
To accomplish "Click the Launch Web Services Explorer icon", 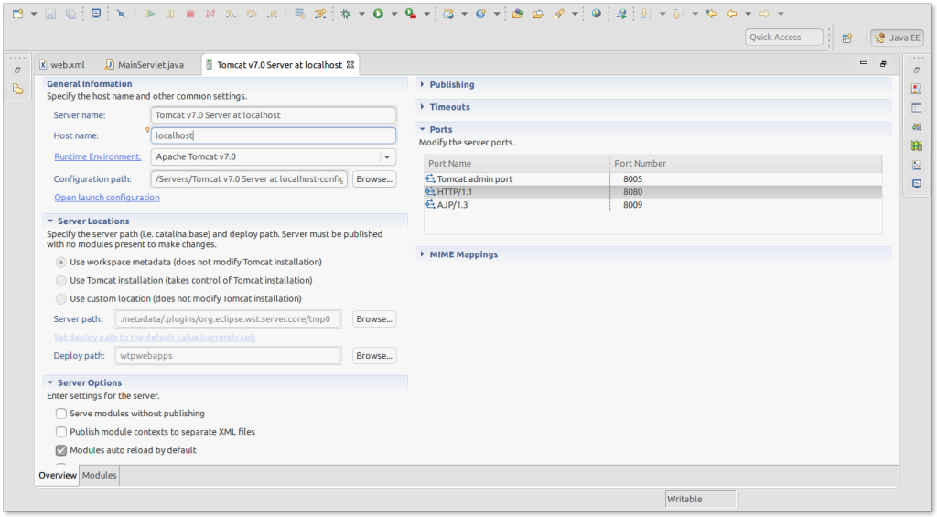I will click(621, 14).
